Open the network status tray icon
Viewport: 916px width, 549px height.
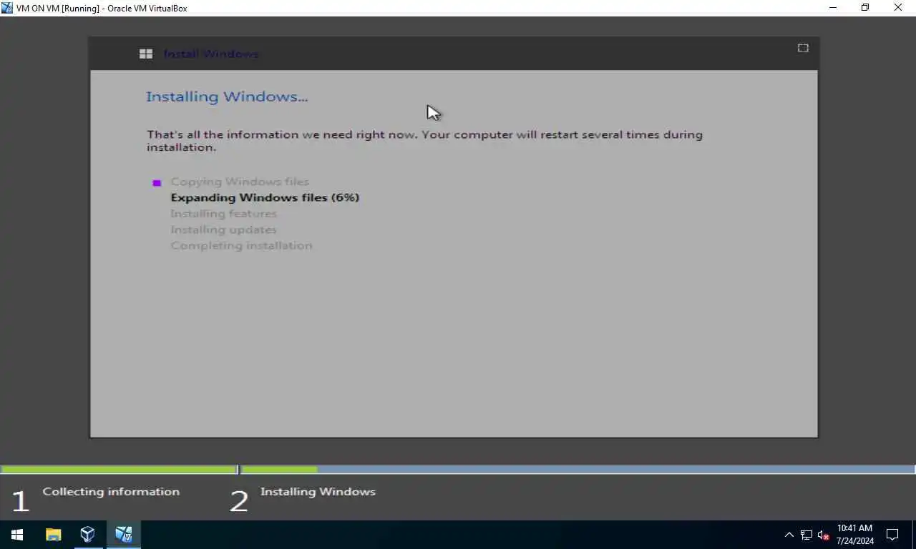(x=807, y=535)
